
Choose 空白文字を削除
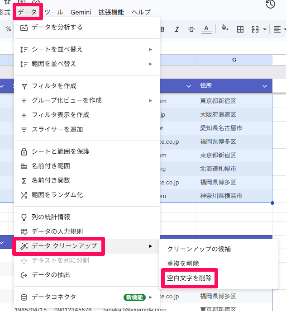pos(219,278)
